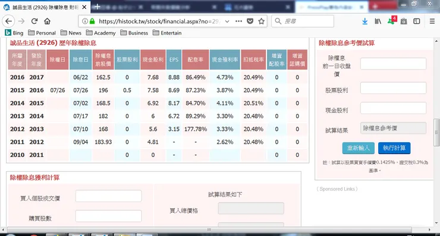Click the 現金股利 input in trial calculator
This screenshot has width=440, height=236.
pyautogui.click(x=393, y=108)
